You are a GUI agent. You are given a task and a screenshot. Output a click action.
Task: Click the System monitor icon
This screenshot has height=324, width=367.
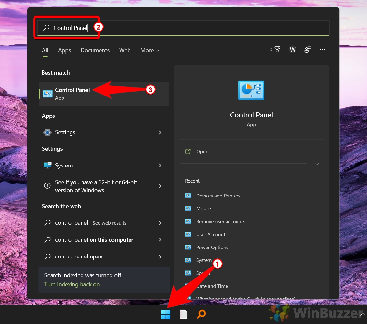point(47,165)
